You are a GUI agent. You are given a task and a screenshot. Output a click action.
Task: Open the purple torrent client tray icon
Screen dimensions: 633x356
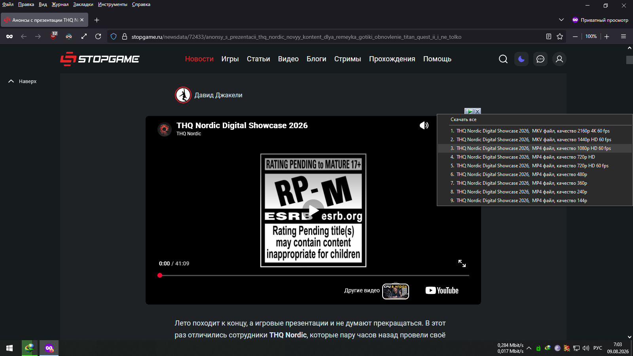557,348
